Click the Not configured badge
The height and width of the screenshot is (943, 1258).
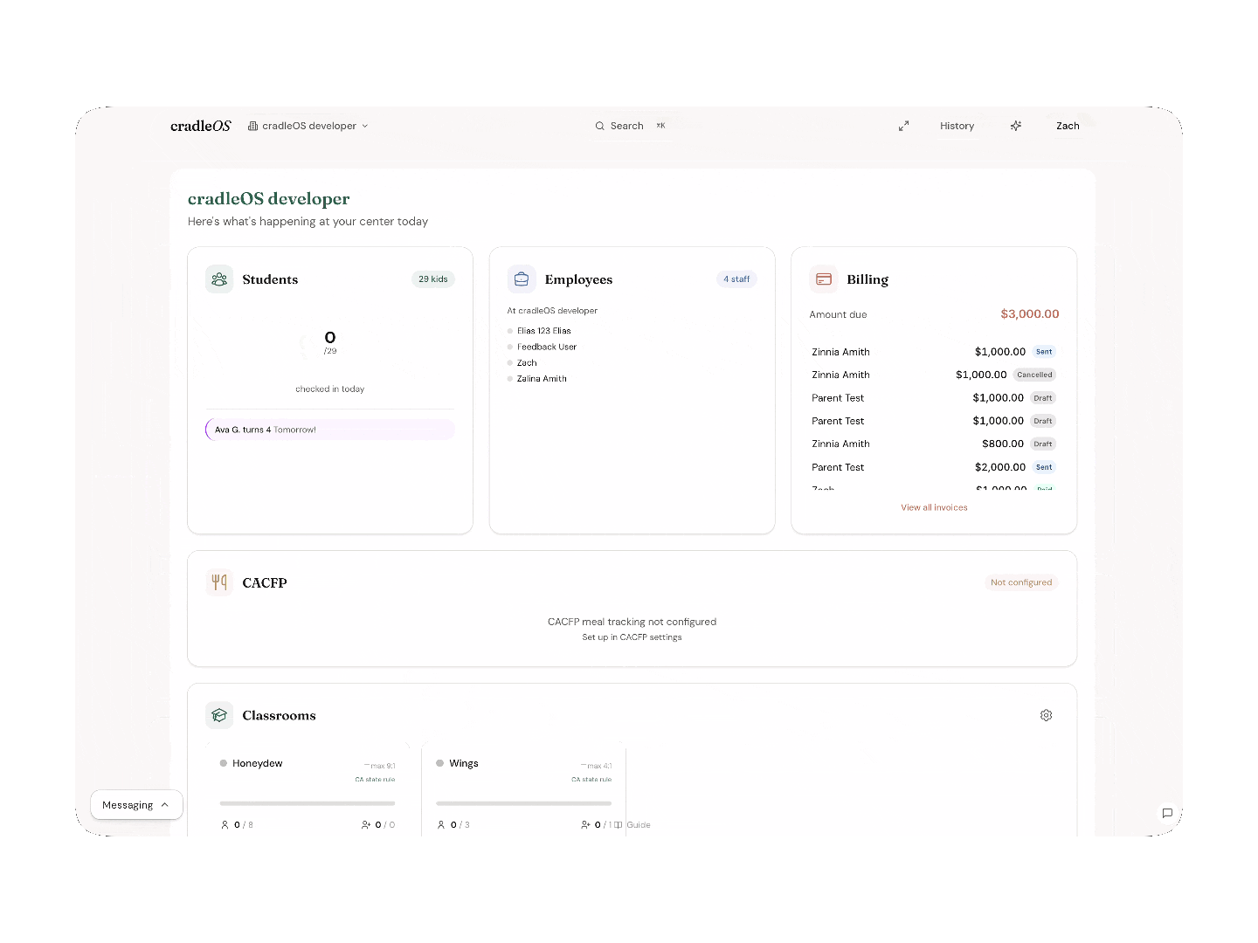point(1021,582)
